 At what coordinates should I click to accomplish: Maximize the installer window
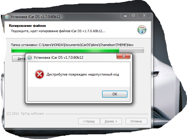(133, 16)
